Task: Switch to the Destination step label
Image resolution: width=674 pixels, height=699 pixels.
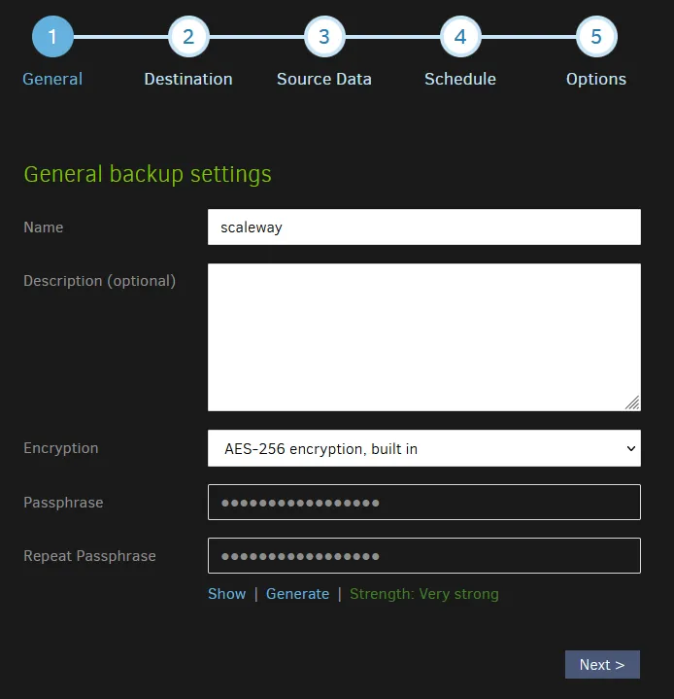Action: coord(188,80)
